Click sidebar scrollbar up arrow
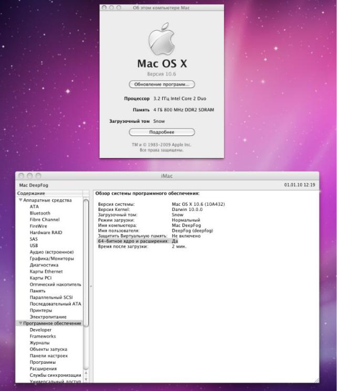 [86, 373]
